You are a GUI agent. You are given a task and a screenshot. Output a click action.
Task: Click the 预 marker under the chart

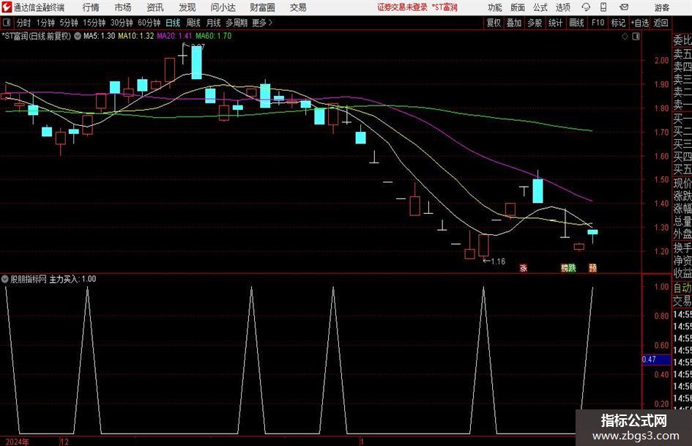[592, 267]
